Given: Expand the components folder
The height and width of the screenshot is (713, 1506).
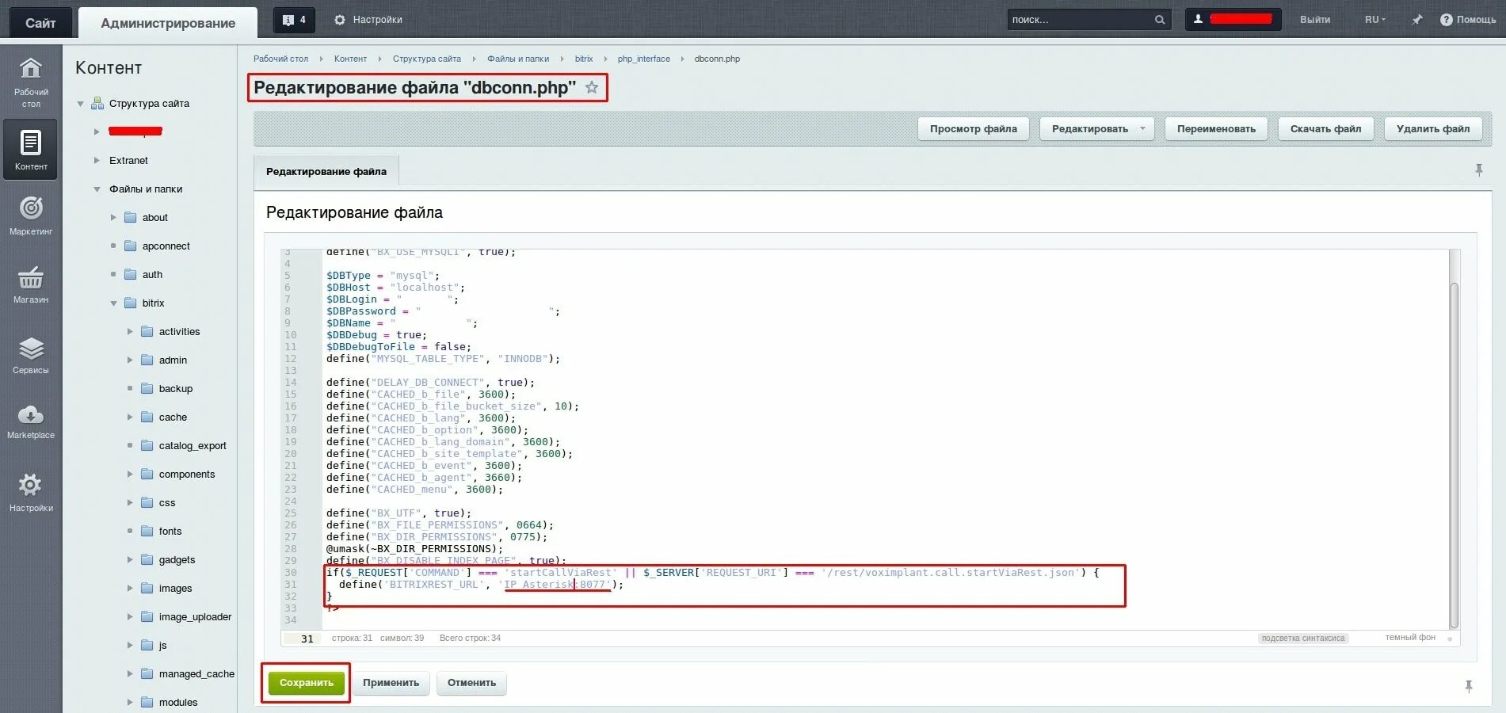Looking at the screenshot, I should tap(130, 474).
